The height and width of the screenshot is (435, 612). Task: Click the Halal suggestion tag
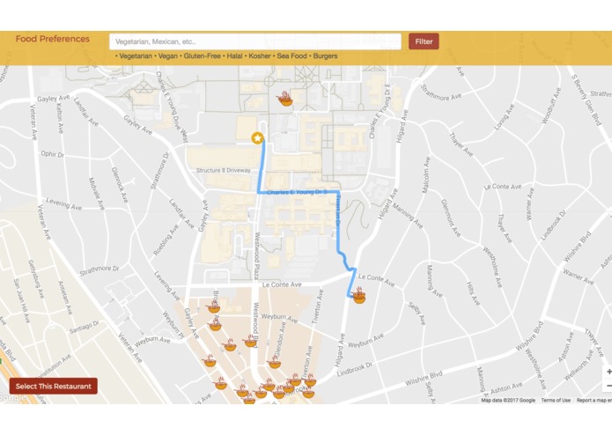tap(234, 56)
